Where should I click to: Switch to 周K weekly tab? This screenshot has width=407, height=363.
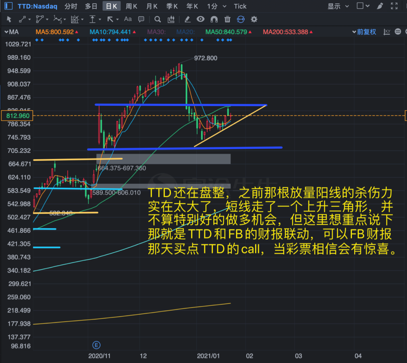click(x=132, y=6)
